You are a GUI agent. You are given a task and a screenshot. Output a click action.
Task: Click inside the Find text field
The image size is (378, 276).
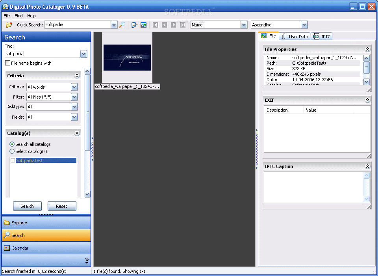tap(43, 54)
